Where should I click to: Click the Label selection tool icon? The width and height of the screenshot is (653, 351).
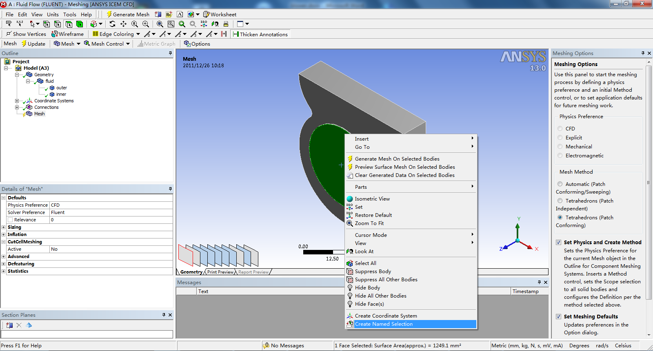point(9,24)
